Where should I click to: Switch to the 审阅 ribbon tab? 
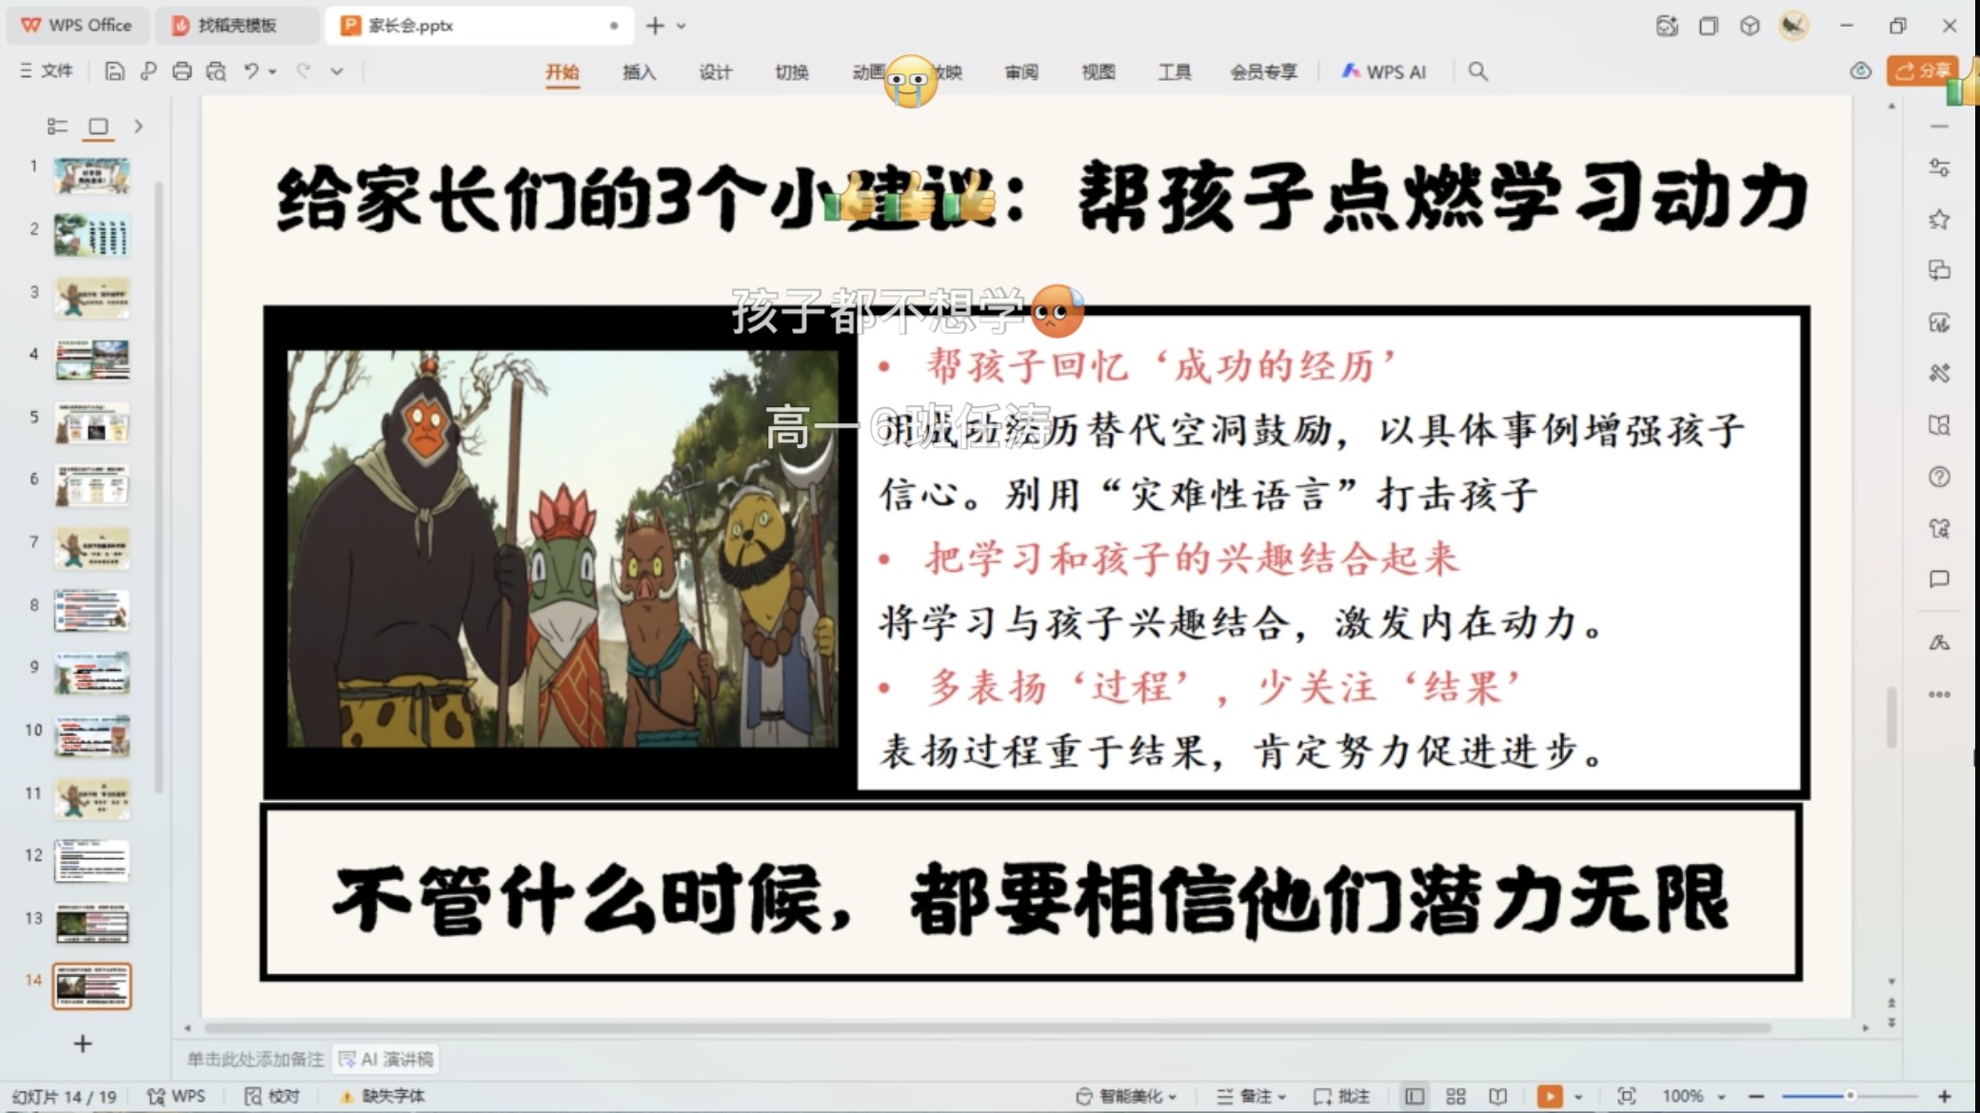tap(1021, 72)
